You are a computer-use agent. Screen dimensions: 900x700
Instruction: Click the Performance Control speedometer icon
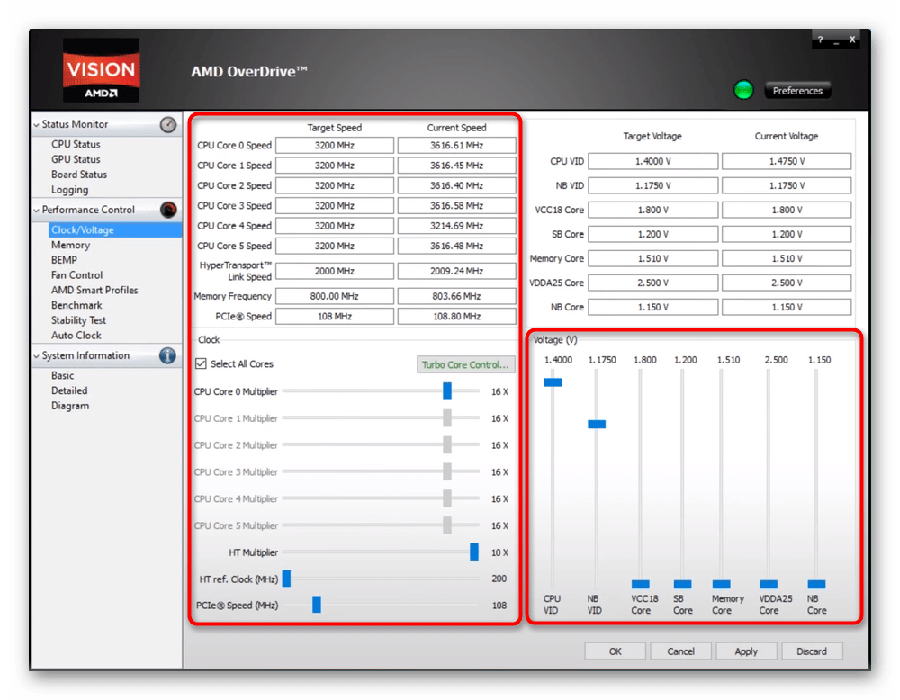[168, 210]
